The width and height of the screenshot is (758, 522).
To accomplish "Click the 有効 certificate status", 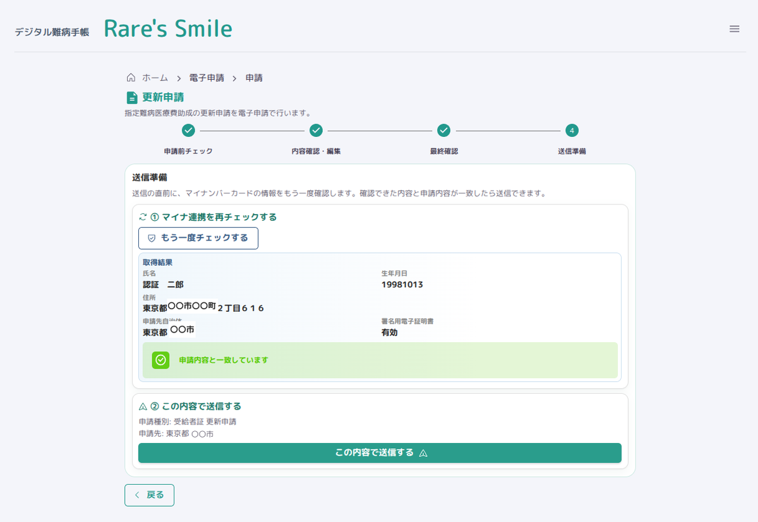I will 390,333.
